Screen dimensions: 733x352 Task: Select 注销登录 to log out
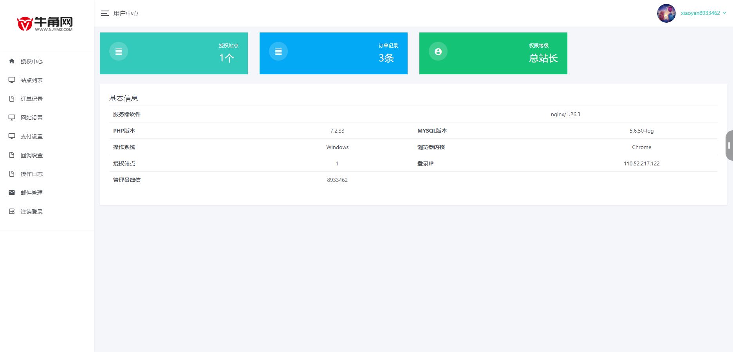47,212
